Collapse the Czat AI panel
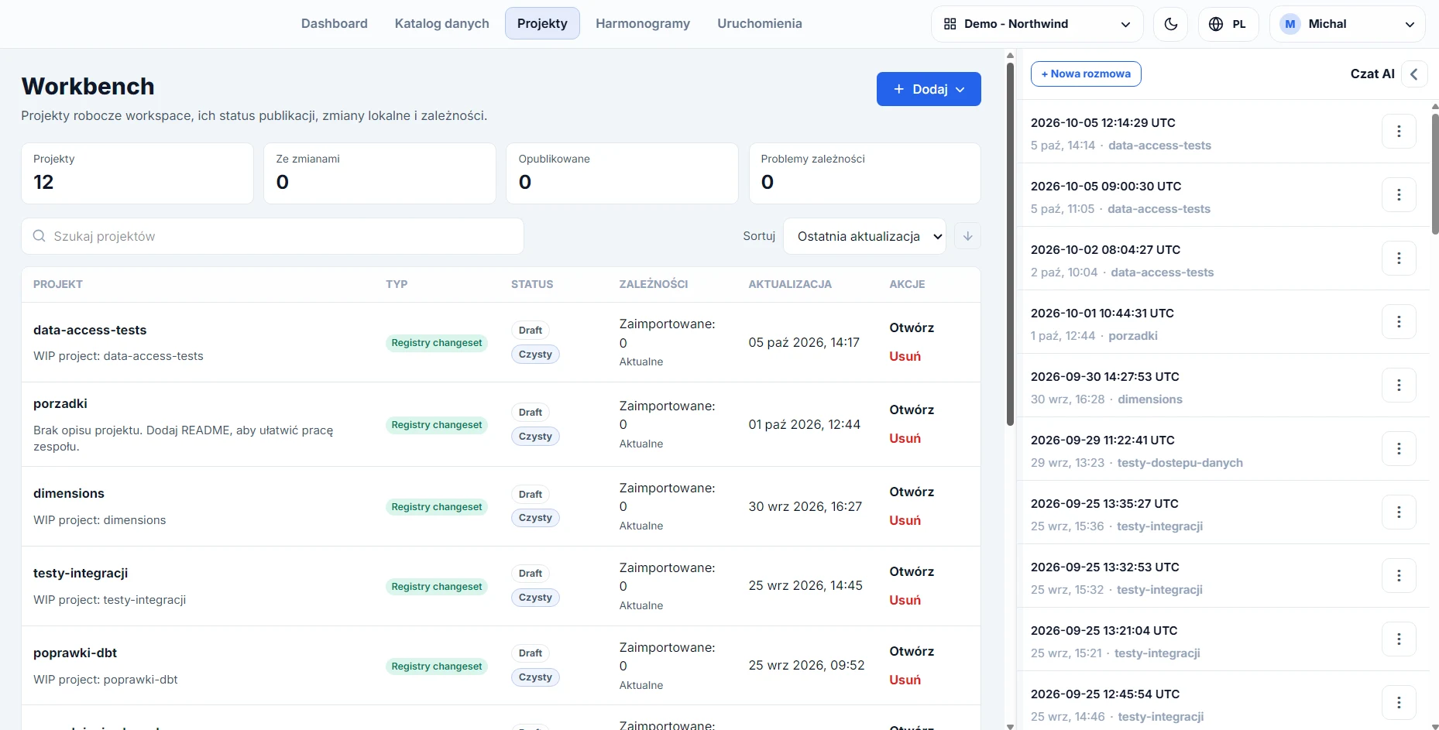The height and width of the screenshot is (730, 1439). coord(1414,74)
